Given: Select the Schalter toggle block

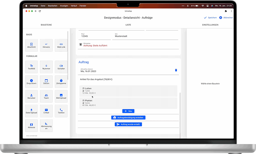Looking at the screenshot, I should pos(61,67).
